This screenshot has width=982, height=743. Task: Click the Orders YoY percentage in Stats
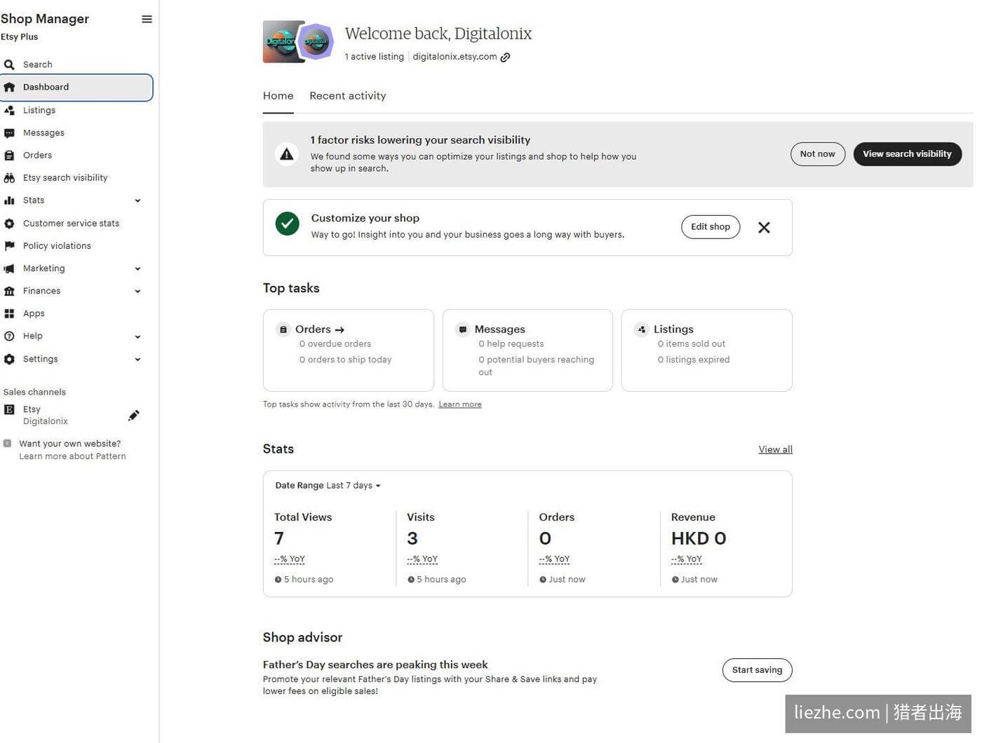coord(554,559)
